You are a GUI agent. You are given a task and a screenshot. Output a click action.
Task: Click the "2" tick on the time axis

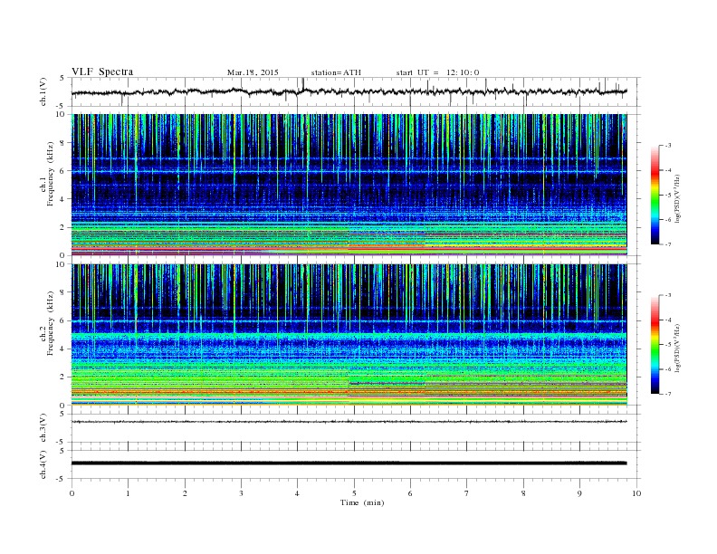[x=185, y=493]
